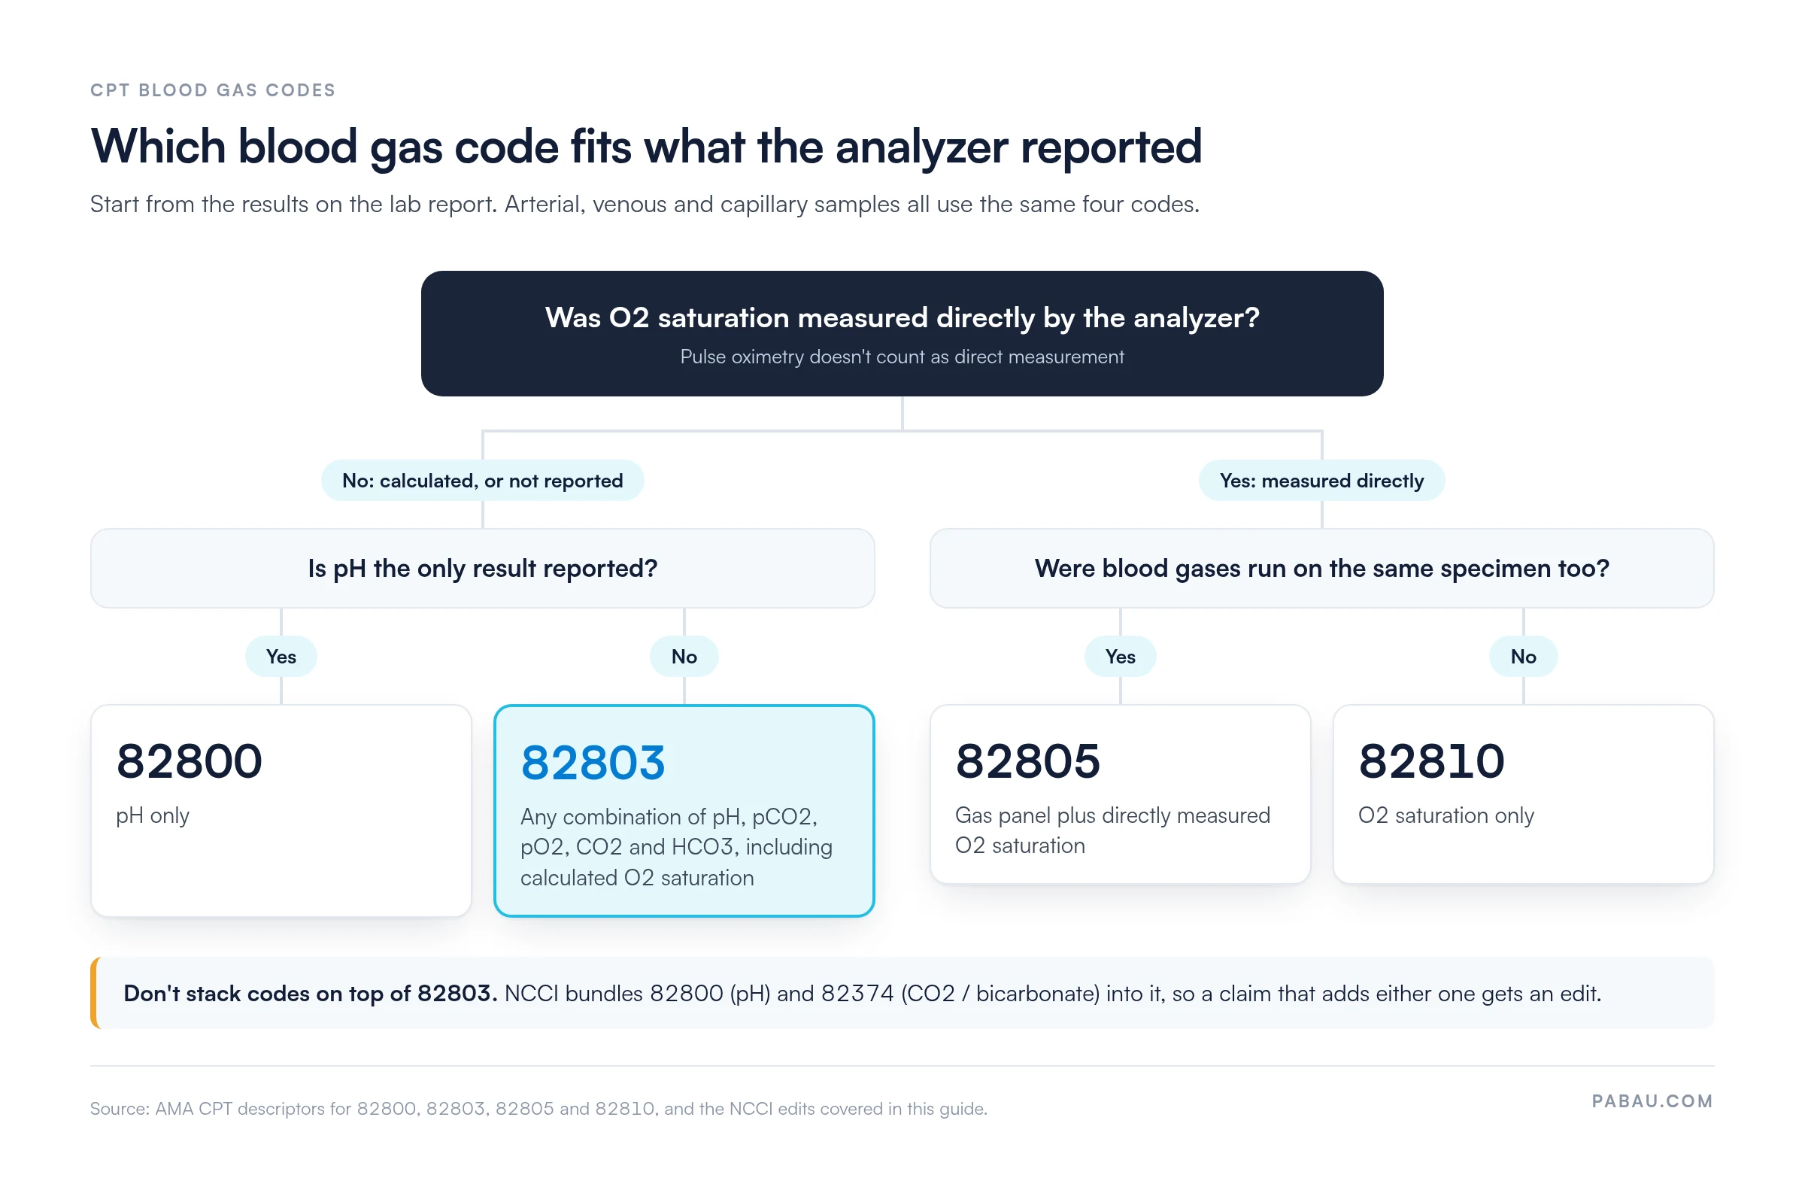The width and height of the screenshot is (1805, 1187).
Task: Open the 82805 code card
Action: (1120, 794)
